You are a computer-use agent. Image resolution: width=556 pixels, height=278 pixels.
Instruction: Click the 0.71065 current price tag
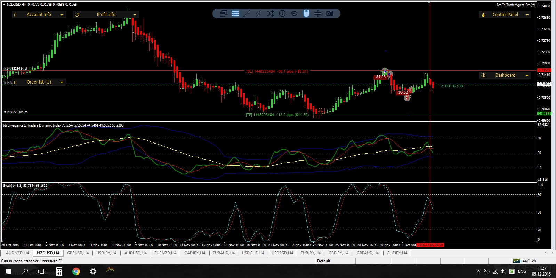click(544, 84)
